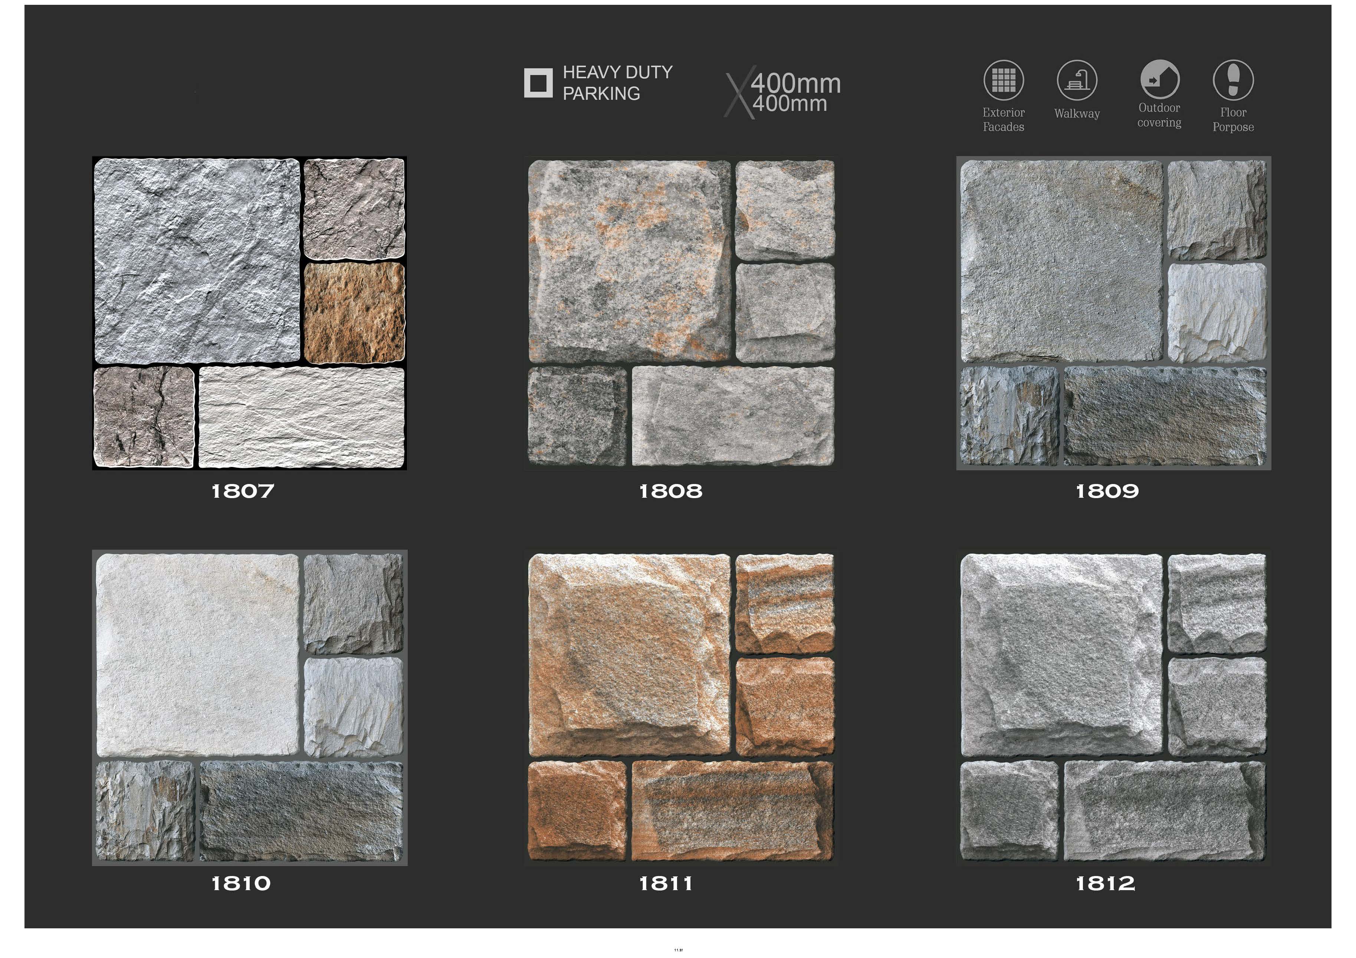The height and width of the screenshot is (958, 1356).
Task: Click the 1812 product code label
Action: coord(1106,883)
